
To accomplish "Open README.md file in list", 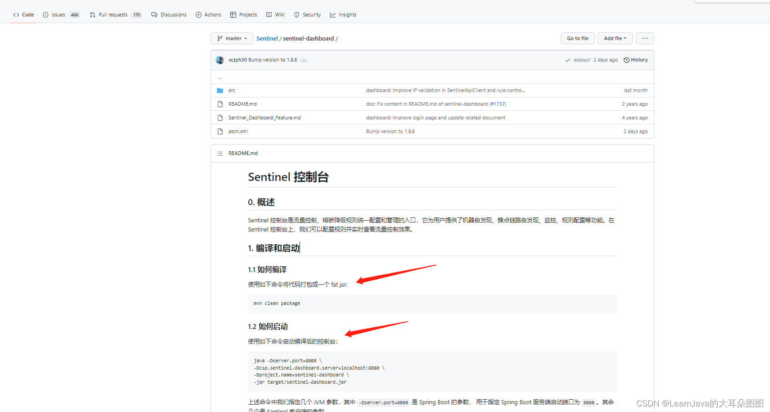I will pyautogui.click(x=243, y=104).
